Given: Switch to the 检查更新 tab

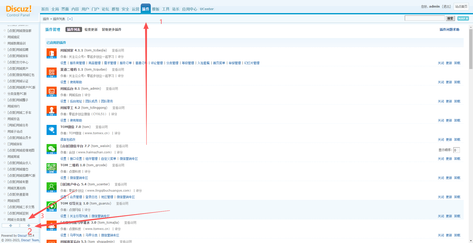Looking at the screenshot, I should pyautogui.click(x=91, y=29).
